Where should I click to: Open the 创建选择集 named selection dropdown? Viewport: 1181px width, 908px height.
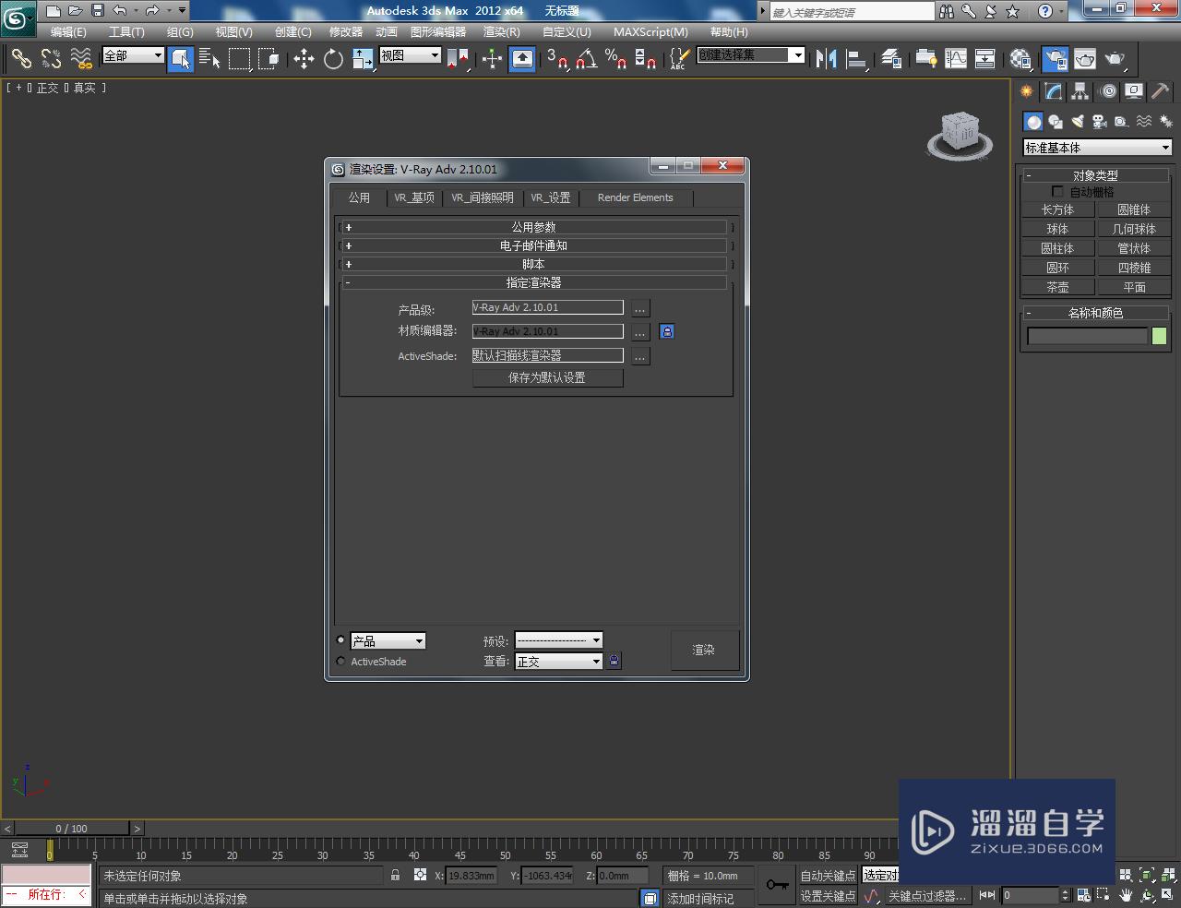[x=750, y=55]
